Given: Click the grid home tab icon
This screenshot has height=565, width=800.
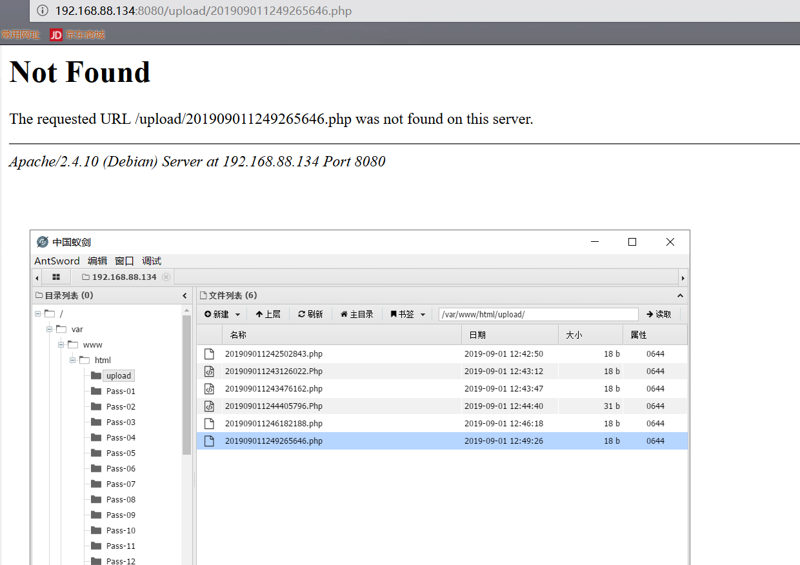Looking at the screenshot, I should click(x=56, y=277).
